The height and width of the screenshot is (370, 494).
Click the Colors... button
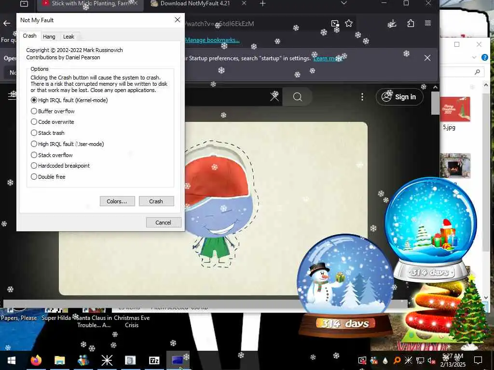(x=117, y=201)
